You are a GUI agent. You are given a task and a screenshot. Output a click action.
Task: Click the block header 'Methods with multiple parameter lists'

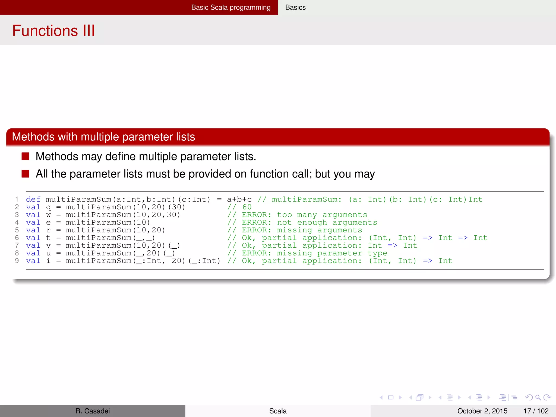[x=103, y=137]
